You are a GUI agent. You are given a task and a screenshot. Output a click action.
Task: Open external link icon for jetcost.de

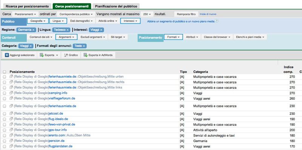pos(11,113)
